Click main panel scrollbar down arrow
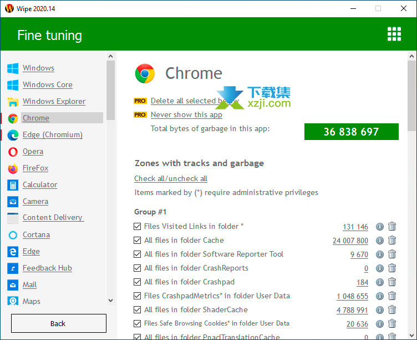 (x=411, y=336)
